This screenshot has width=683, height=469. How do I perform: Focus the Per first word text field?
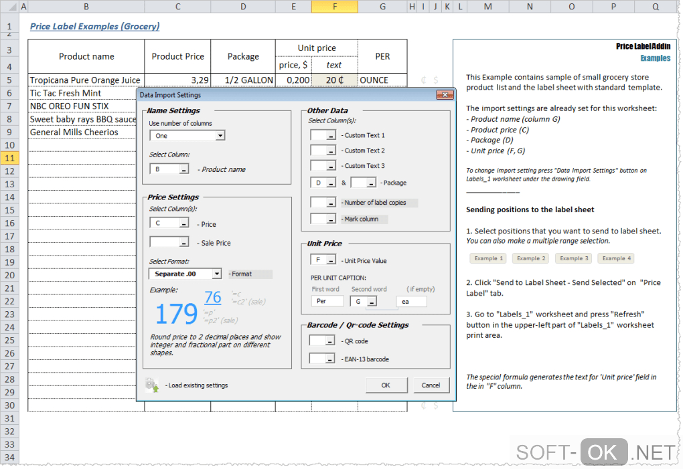click(x=327, y=301)
